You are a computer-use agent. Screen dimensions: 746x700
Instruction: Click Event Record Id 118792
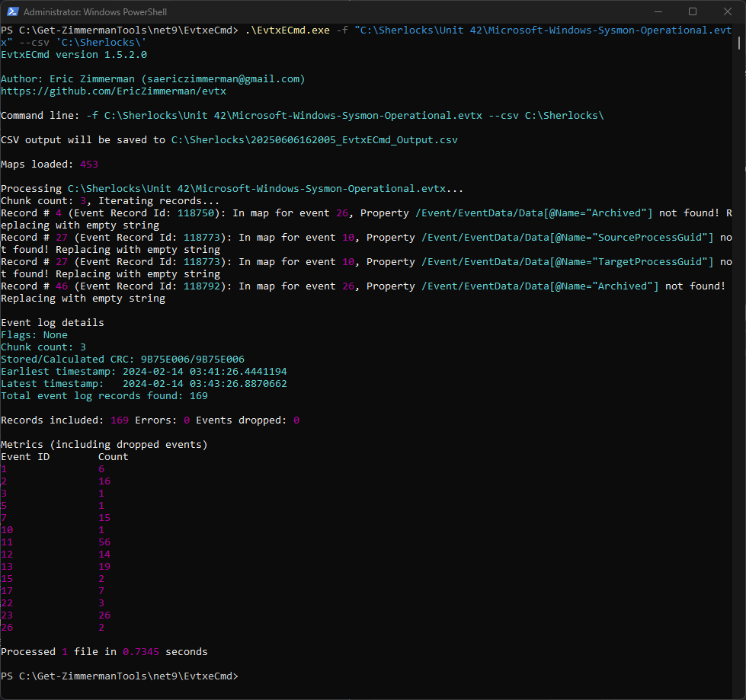(x=202, y=286)
